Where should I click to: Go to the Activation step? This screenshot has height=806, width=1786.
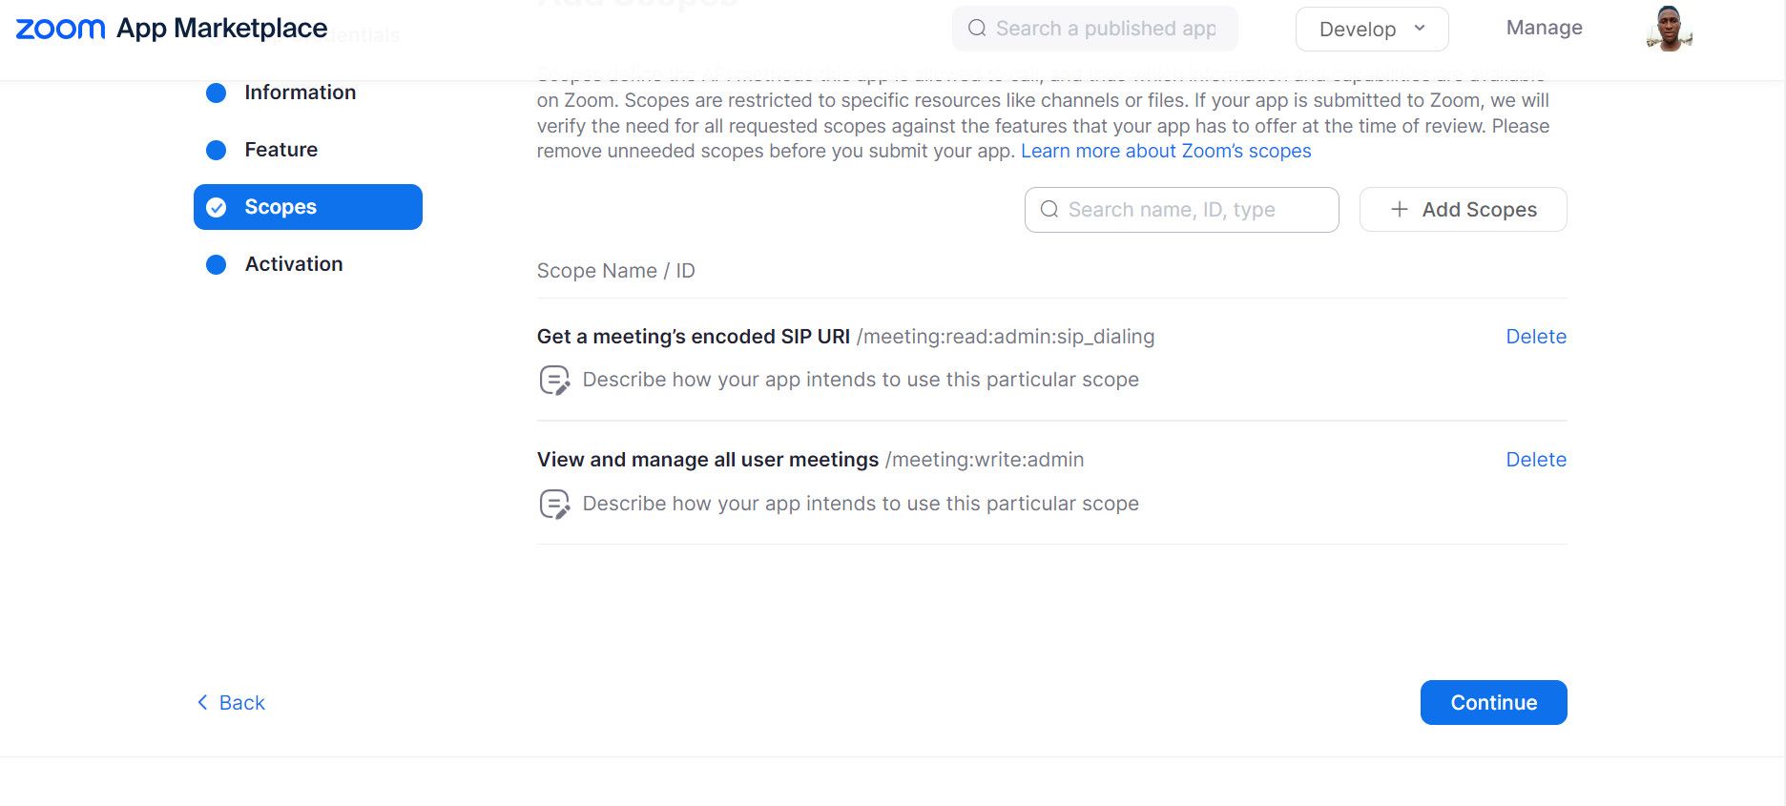293,264
